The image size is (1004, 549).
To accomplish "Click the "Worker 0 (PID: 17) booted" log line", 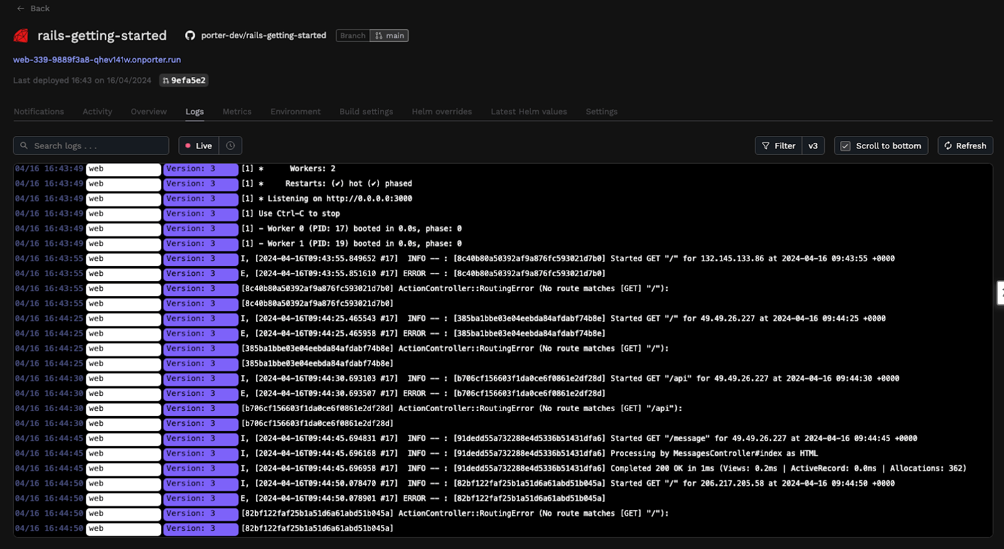I will [351, 229].
